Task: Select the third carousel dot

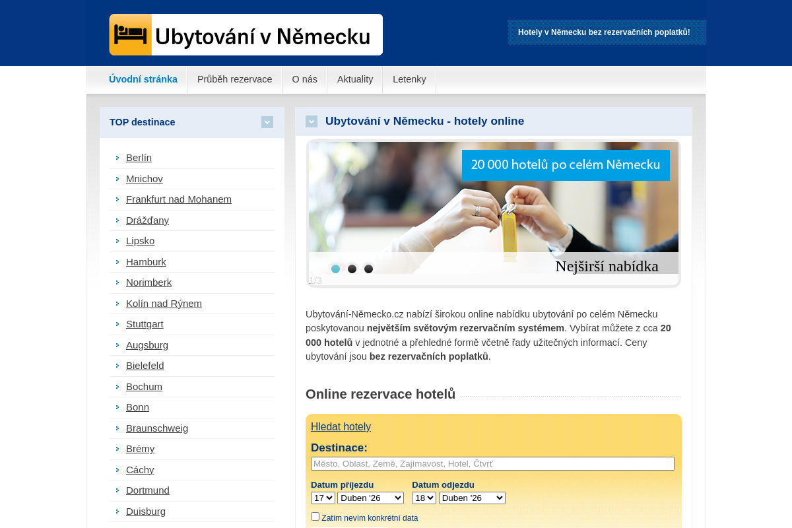Action: tap(369, 269)
